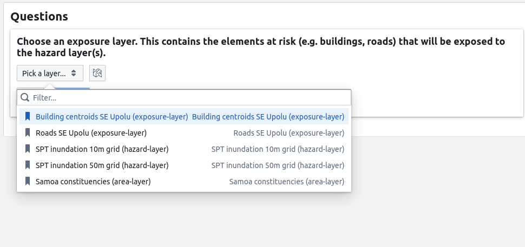Click right-aligned SPT inundation 50m grid description

[278, 165]
